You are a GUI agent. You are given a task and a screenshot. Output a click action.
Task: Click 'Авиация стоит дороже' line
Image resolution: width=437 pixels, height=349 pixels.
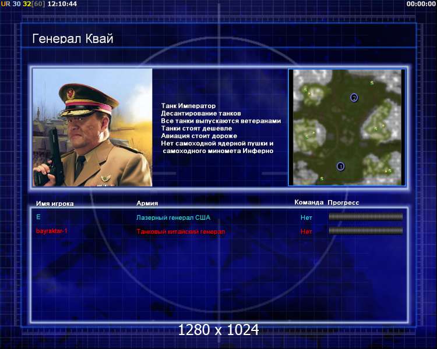click(199, 136)
